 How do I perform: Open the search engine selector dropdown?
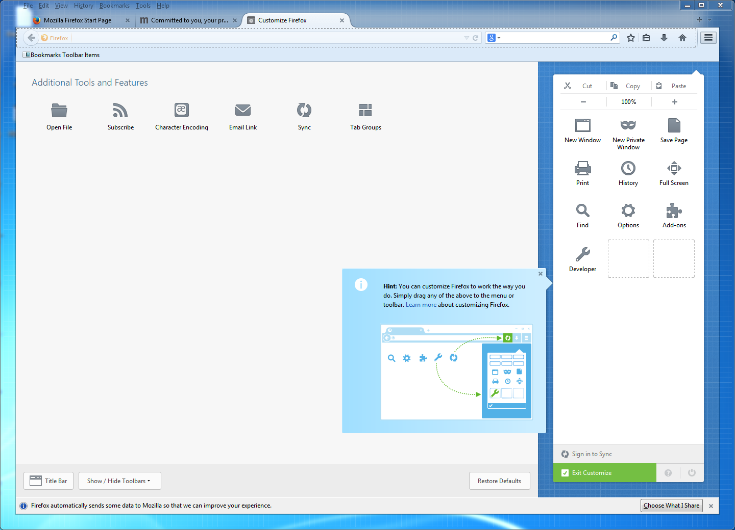click(494, 38)
